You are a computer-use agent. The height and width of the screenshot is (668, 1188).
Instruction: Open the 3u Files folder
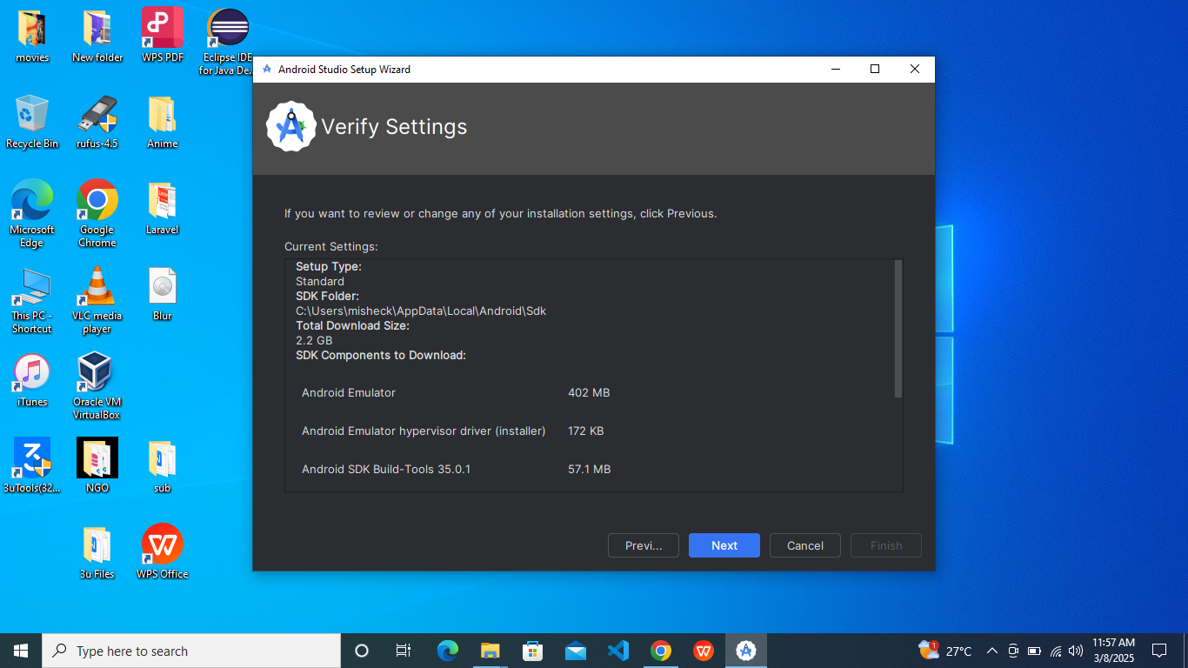[97, 552]
